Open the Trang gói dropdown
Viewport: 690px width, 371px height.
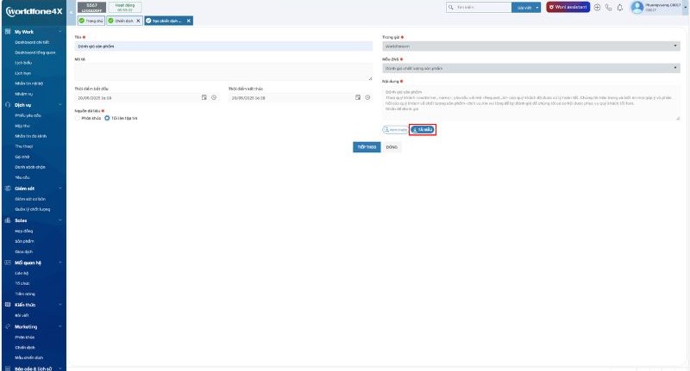pos(530,46)
